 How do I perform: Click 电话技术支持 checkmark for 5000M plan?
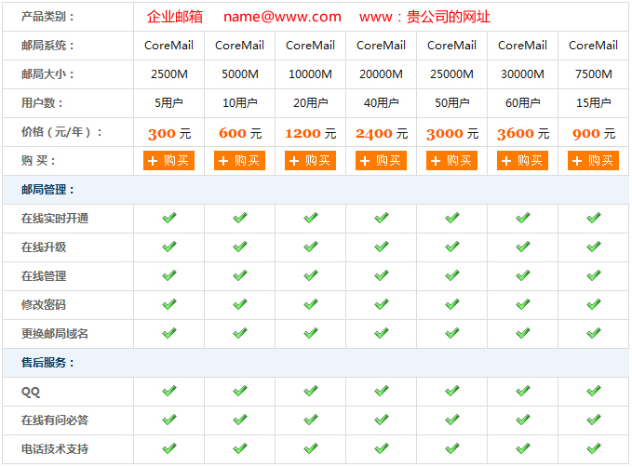pos(240,448)
